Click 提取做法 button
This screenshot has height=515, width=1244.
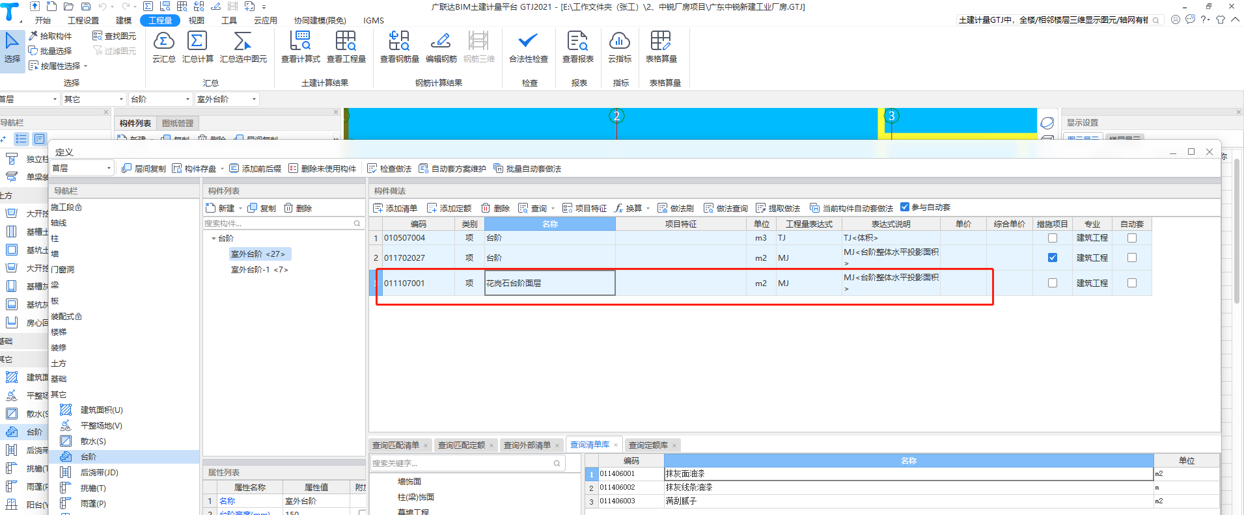click(x=778, y=208)
